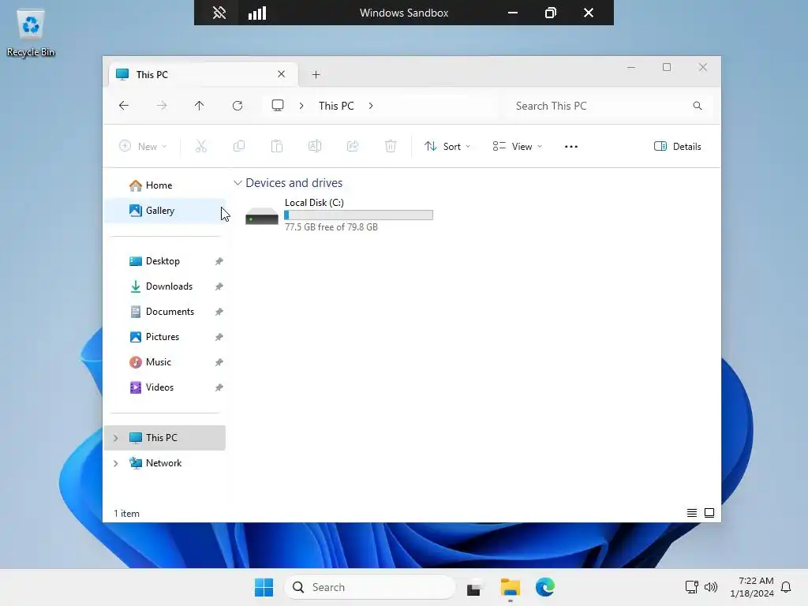808x606 pixels.
Task: Open the three-dot See more menu
Action: (571, 146)
